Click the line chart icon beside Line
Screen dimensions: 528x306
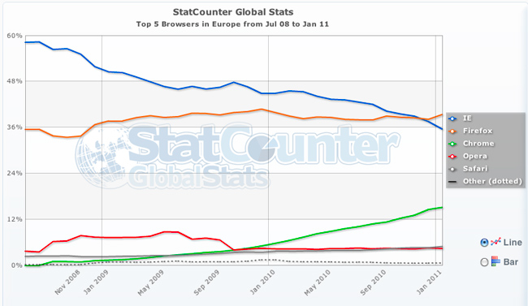pyautogui.click(x=496, y=242)
